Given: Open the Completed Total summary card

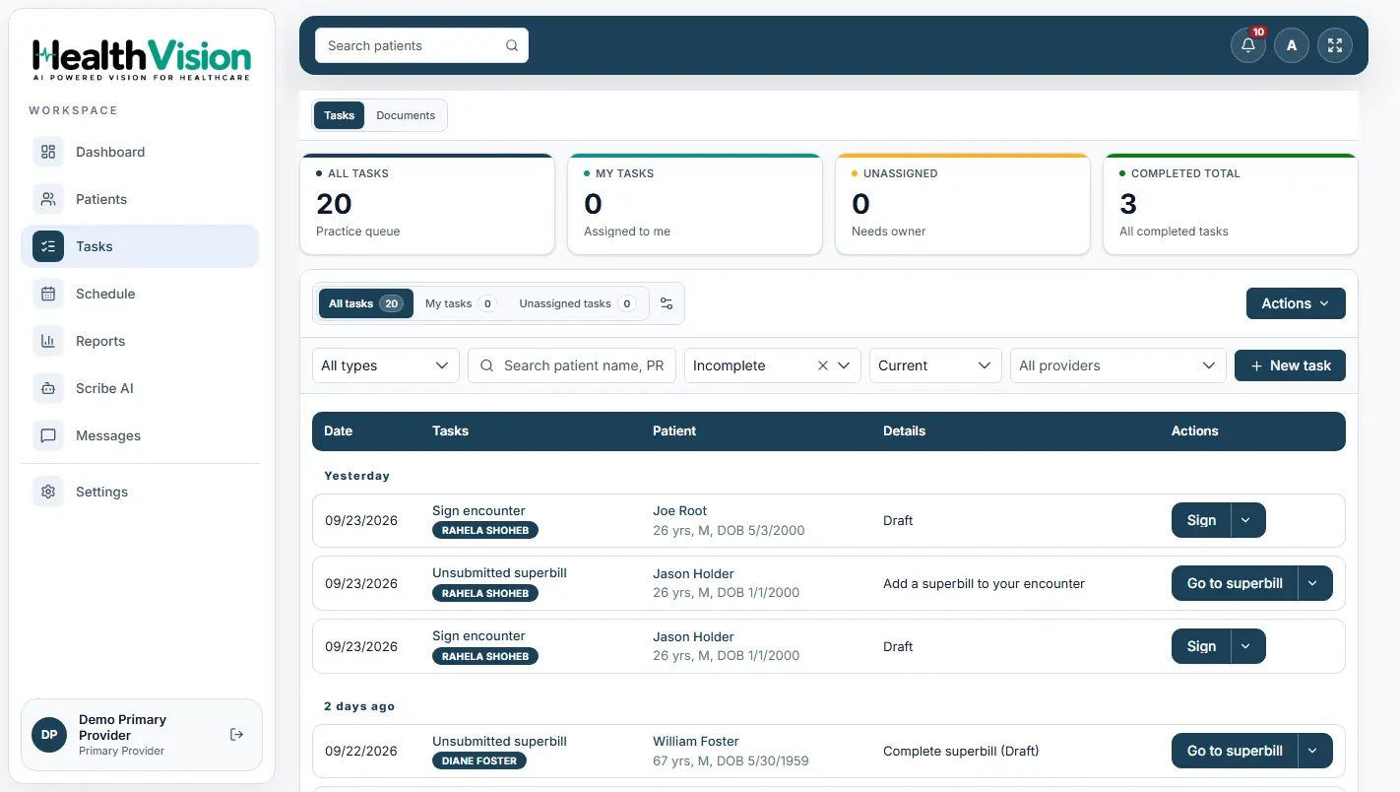Looking at the screenshot, I should pyautogui.click(x=1231, y=204).
